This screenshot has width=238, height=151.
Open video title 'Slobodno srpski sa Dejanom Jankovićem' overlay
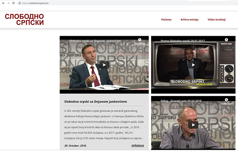(95, 41)
